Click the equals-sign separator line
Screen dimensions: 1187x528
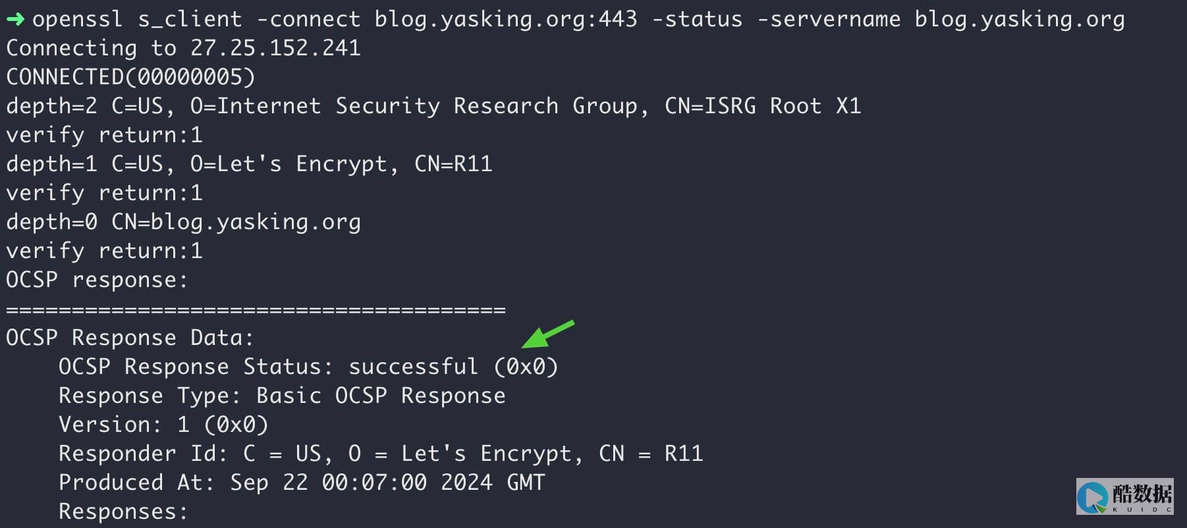click(256, 309)
